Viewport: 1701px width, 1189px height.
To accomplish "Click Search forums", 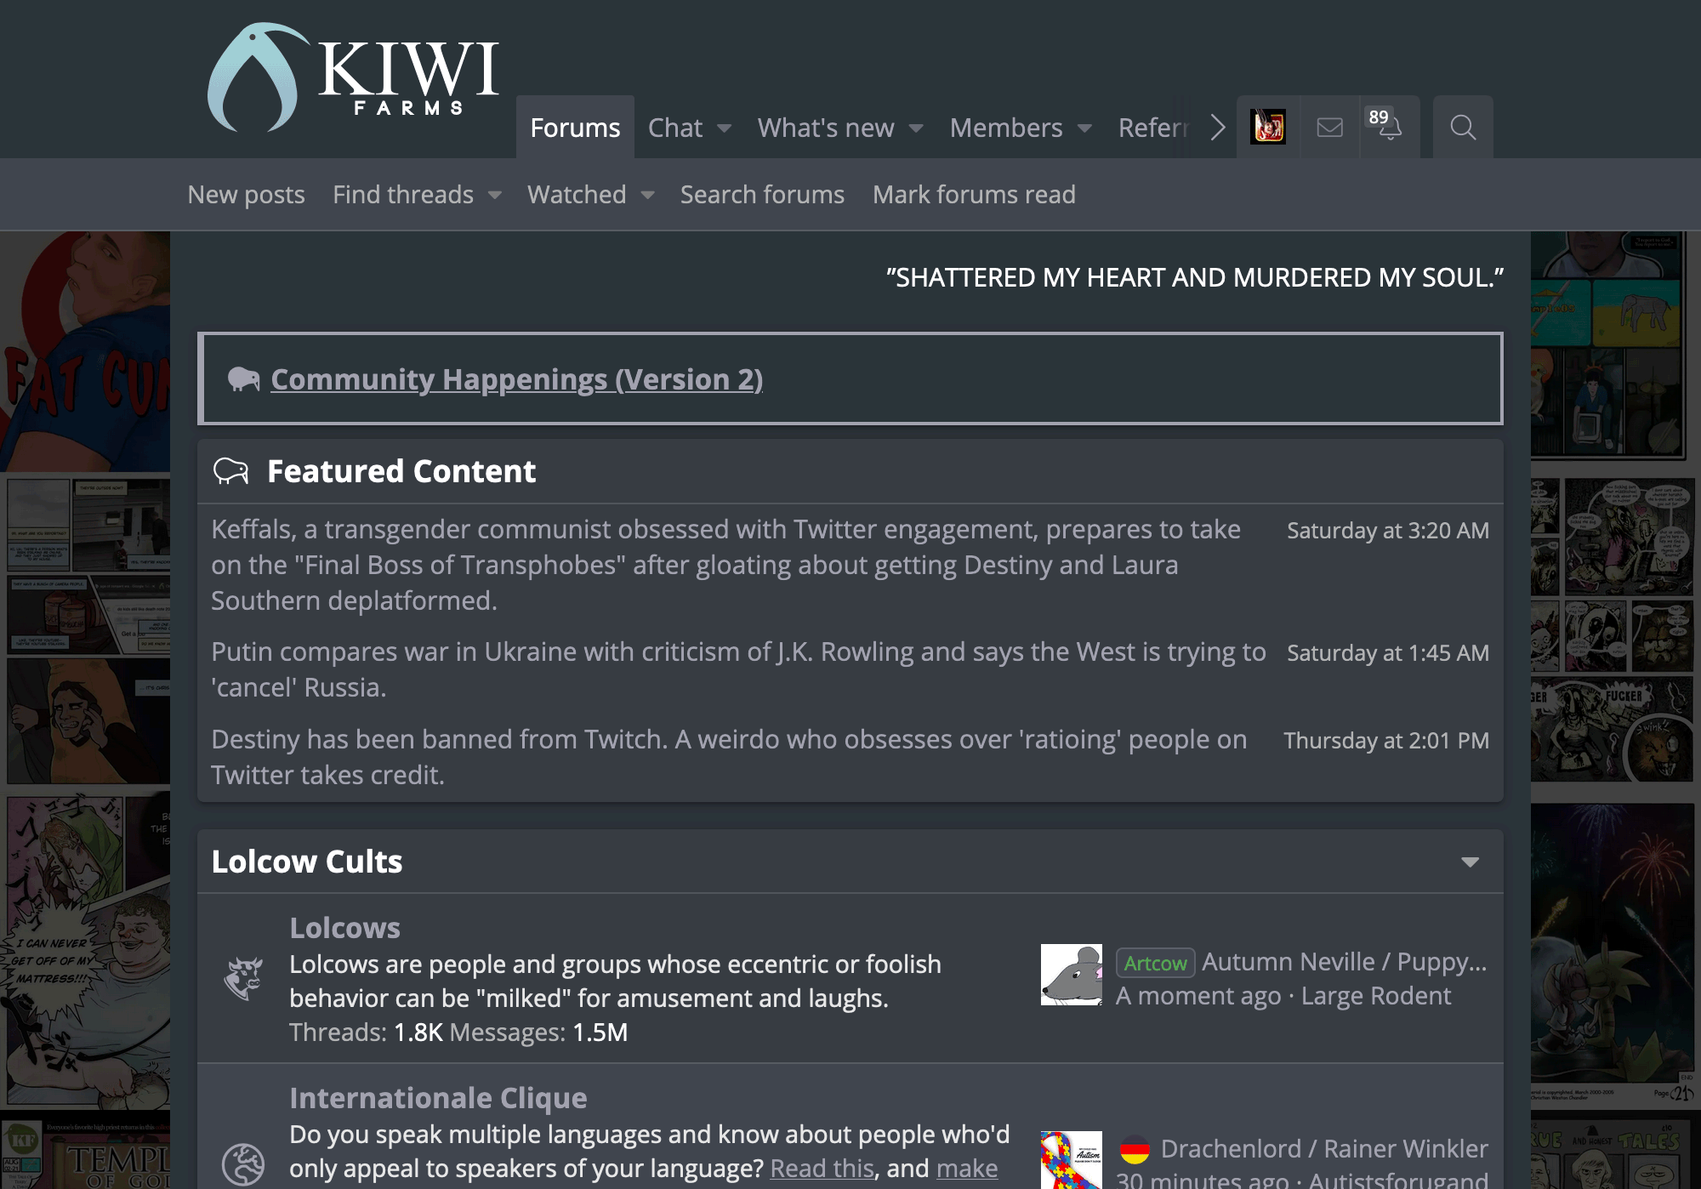I will coord(762,195).
